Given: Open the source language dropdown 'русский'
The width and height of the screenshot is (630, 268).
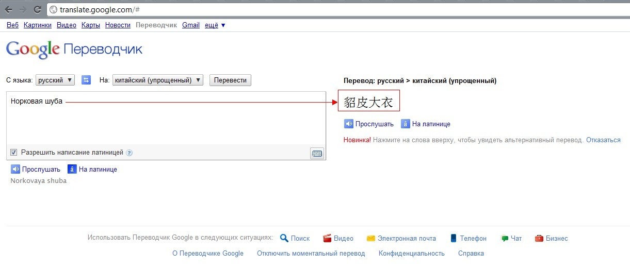Looking at the screenshot, I should tap(55, 80).
